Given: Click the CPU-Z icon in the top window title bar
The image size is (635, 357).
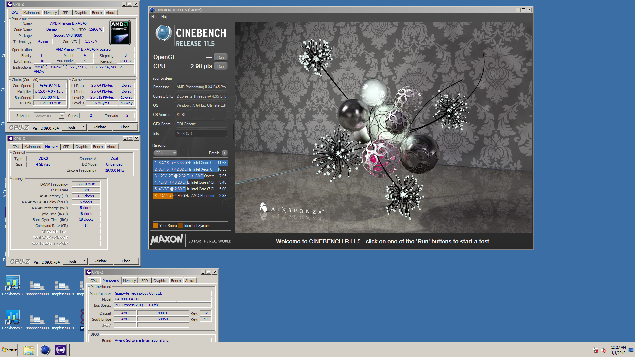Looking at the screenshot, I should tap(9, 4).
